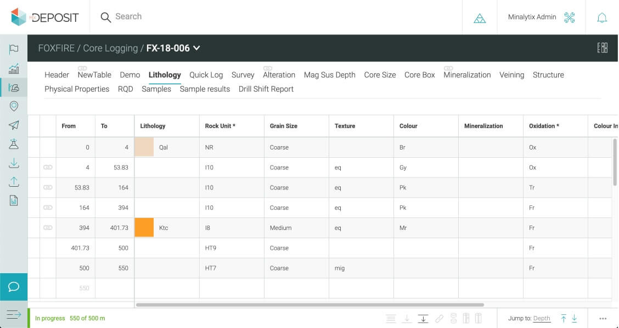Screen dimensions: 619x328
Task: Click the flag icon in left sidebar
Action: pyautogui.click(x=14, y=49)
